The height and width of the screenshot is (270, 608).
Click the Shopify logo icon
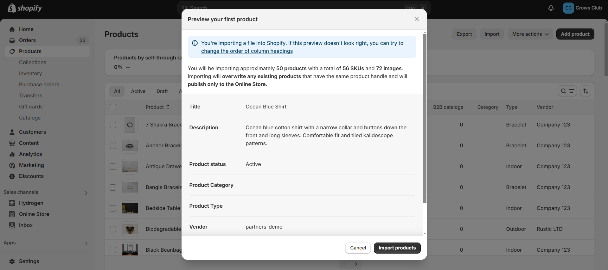[x=12, y=8]
